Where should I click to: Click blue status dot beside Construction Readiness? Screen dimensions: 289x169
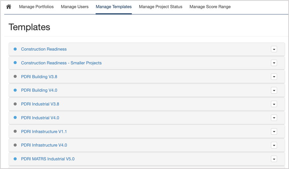click(x=15, y=49)
